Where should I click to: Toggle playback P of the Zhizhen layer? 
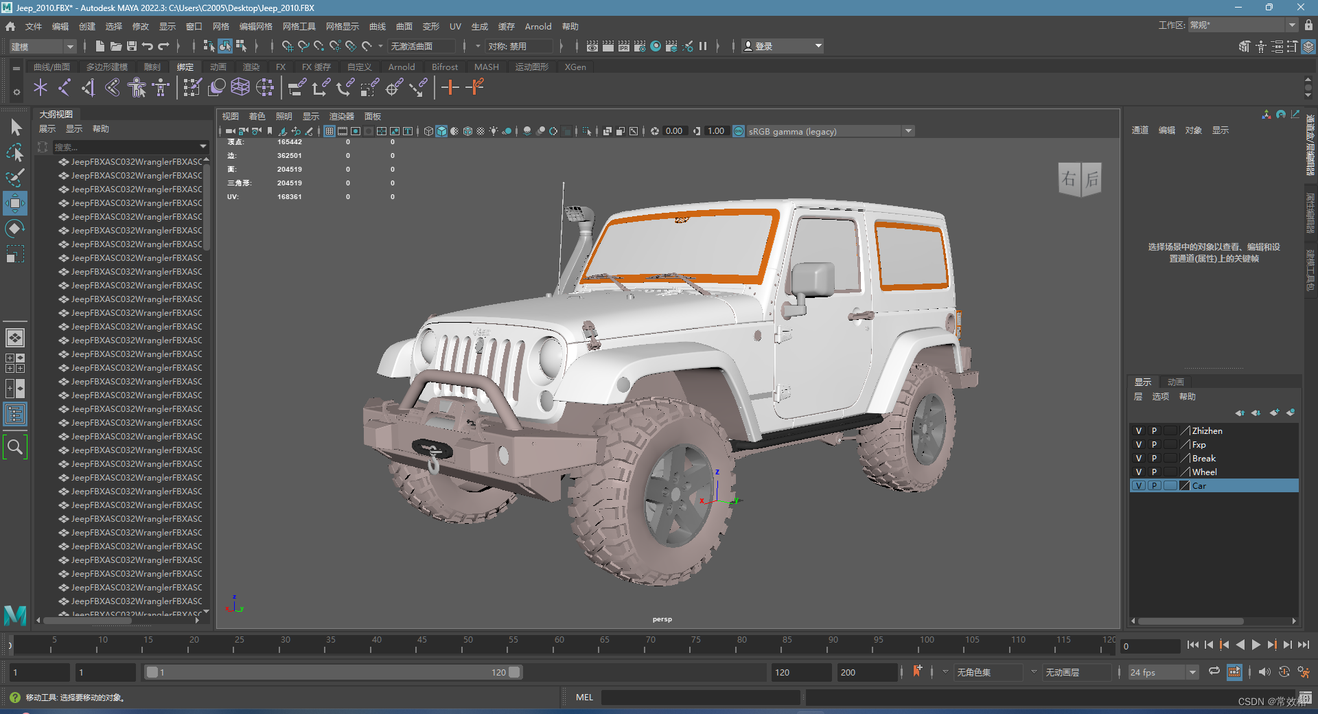(1154, 431)
